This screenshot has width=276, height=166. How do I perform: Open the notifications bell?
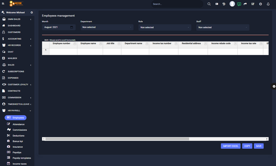coord(268,4)
